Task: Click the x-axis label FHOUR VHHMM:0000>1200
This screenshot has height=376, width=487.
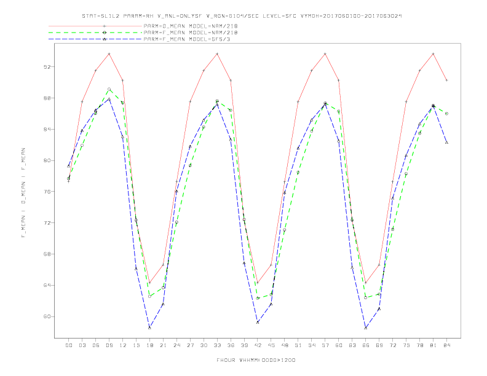Action: point(256,360)
